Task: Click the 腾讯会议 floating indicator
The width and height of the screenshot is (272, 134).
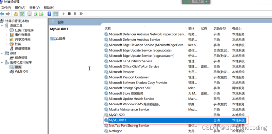Action: [196, 2]
